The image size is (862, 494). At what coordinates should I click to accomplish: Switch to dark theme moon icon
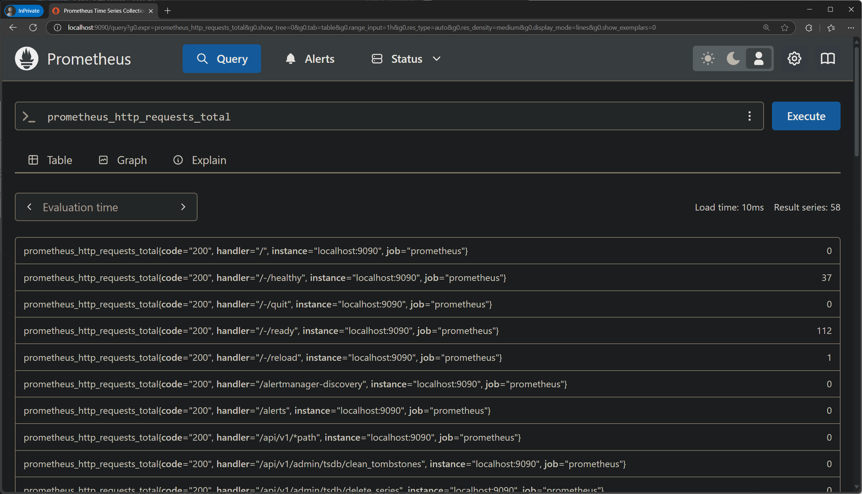[733, 58]
